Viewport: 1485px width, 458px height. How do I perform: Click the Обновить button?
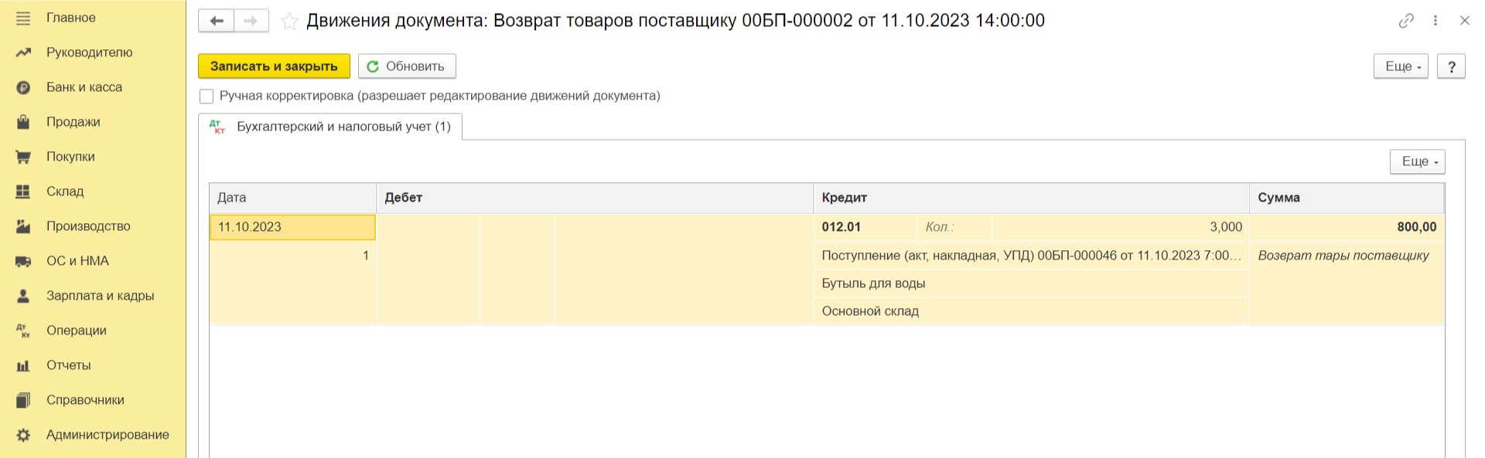[407, 66]
